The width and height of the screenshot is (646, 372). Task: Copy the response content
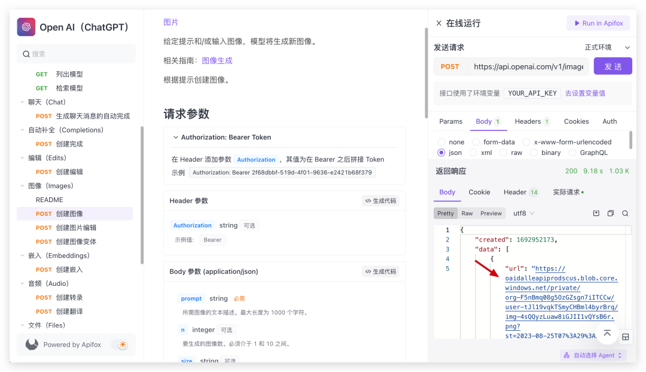[x=610, y=213]
